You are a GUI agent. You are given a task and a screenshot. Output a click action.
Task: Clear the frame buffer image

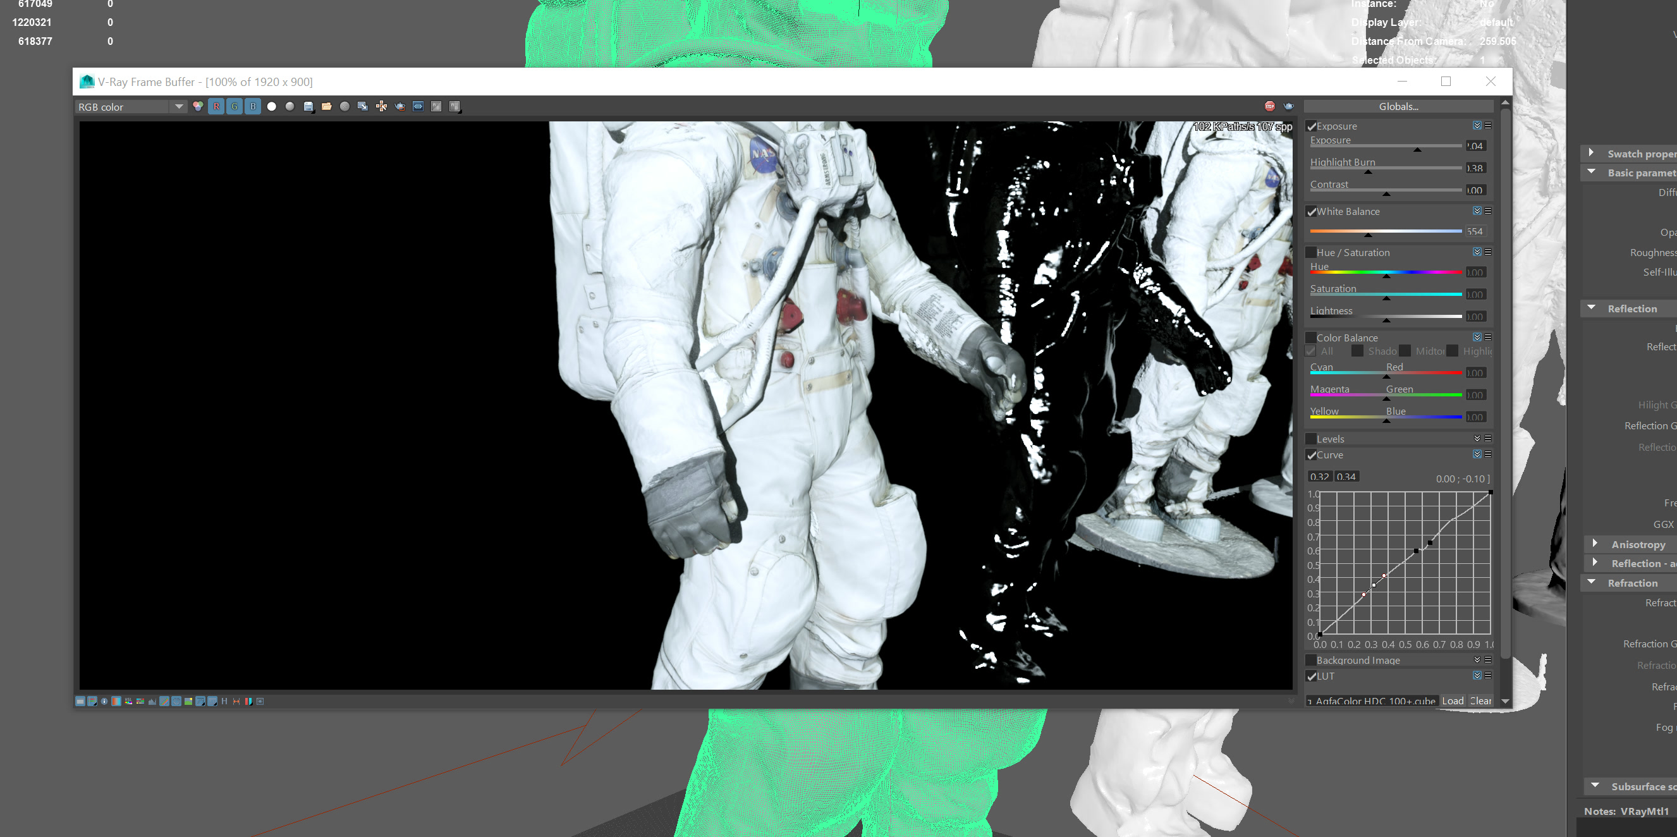coord(345,106)
